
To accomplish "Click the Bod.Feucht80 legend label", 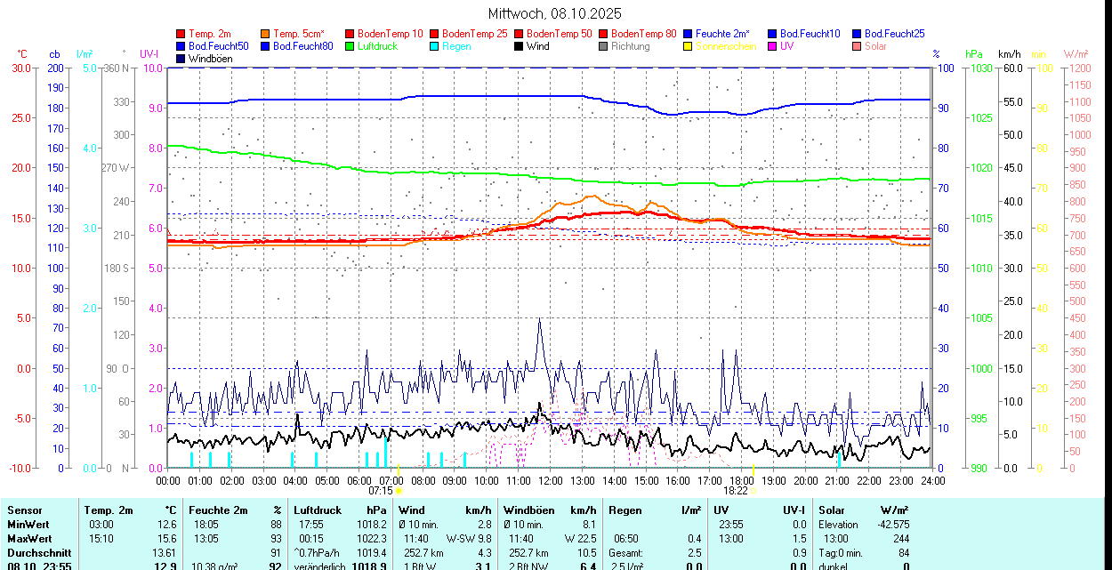I will coord(303,46).
